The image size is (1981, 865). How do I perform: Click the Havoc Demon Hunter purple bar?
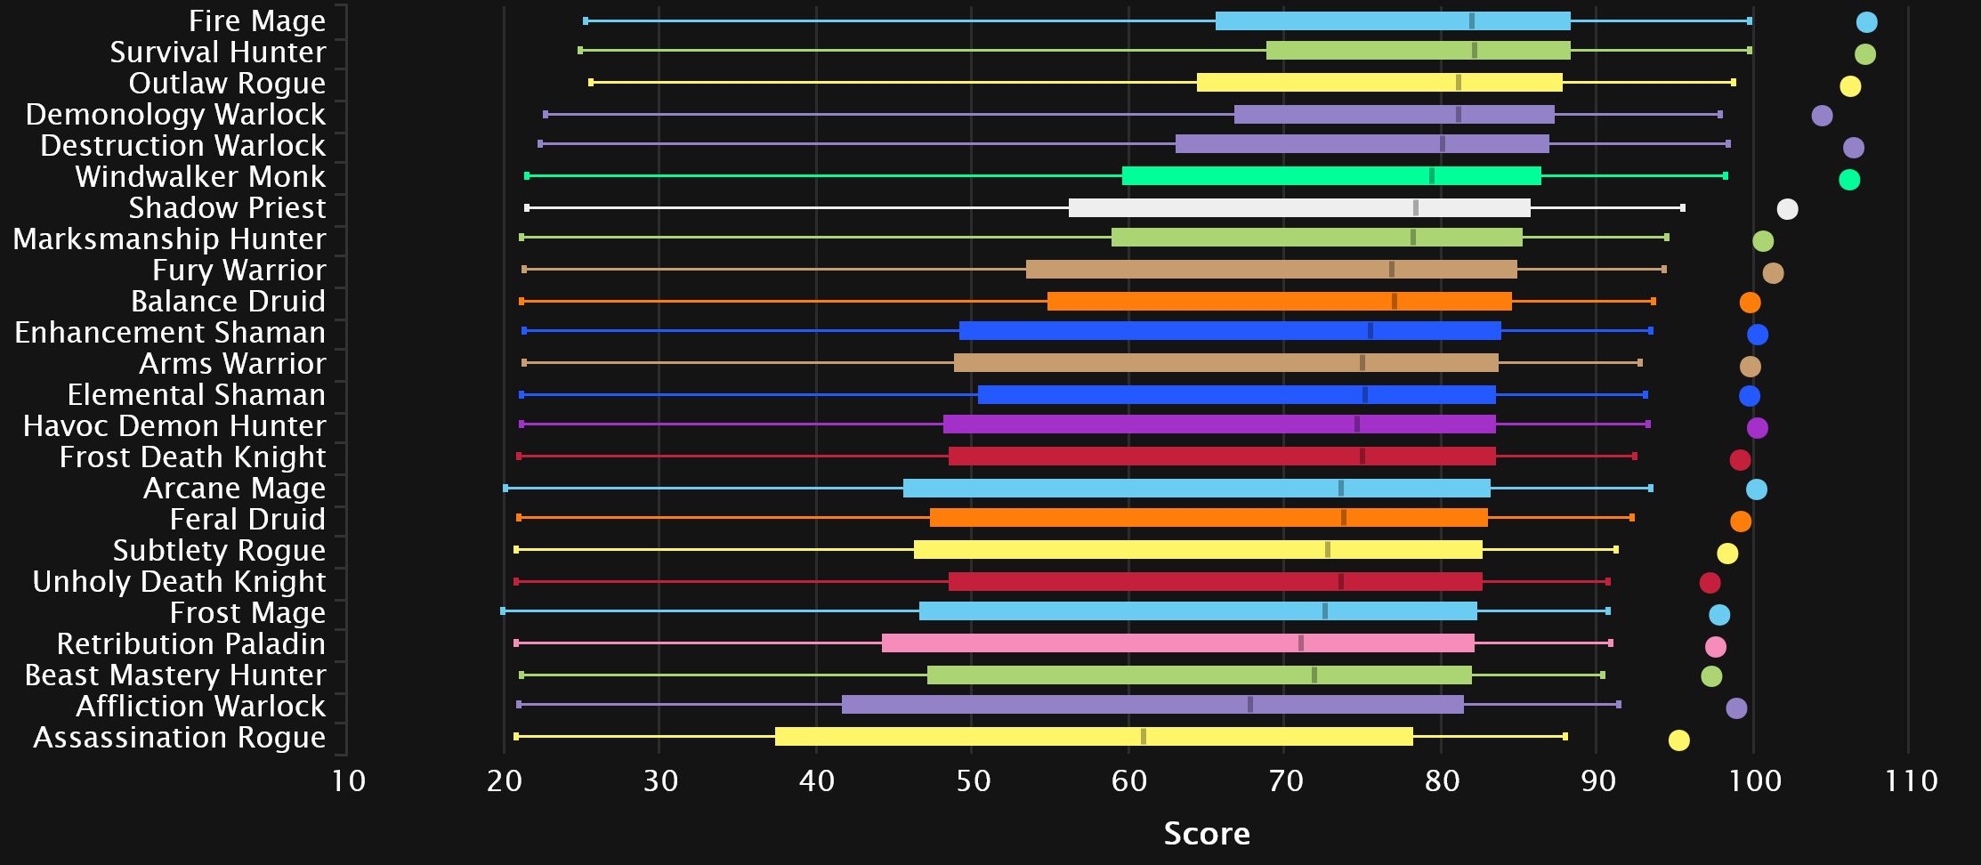click(x=1219, y=424)
